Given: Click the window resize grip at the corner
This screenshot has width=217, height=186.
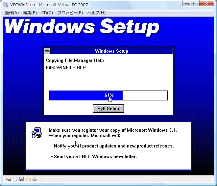Looking at the screenshot, I should 212,181.
